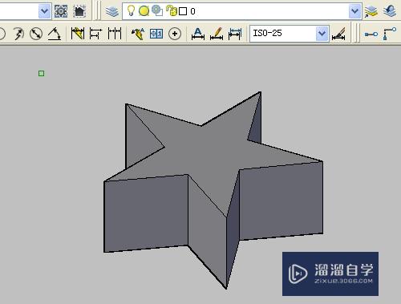Click the Dimension Text Edit pencil icon
401x304 pixels.
coord(217,34)
